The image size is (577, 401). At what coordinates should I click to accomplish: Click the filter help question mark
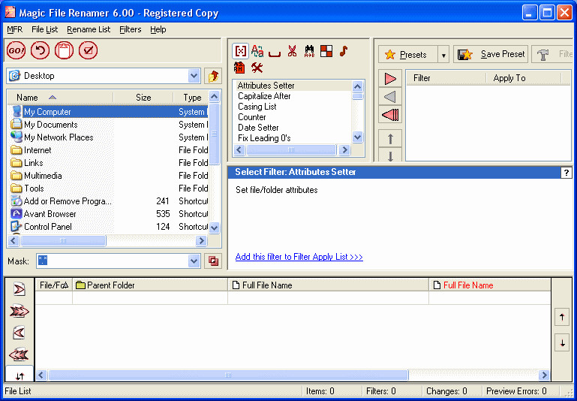point(566,172)
